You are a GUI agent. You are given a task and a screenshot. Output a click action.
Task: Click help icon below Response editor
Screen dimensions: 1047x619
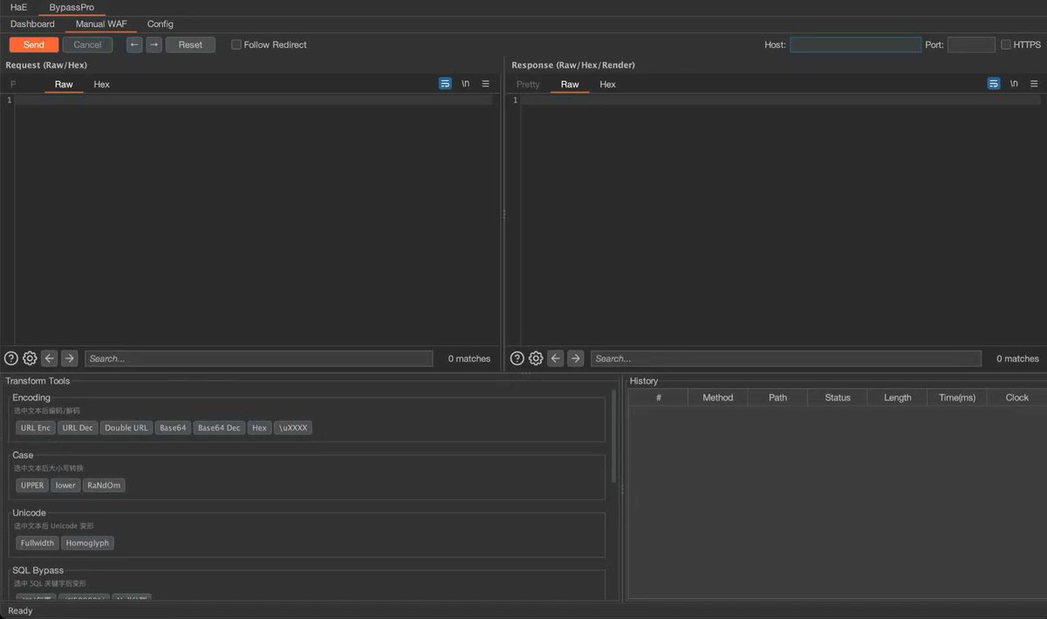(517, 358)
